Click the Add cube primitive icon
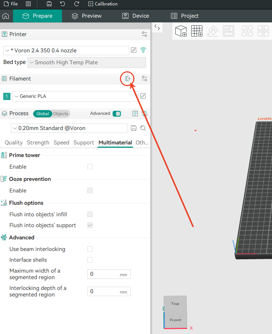The width and height of the screenshot is (272, 334). click(181, 31)
